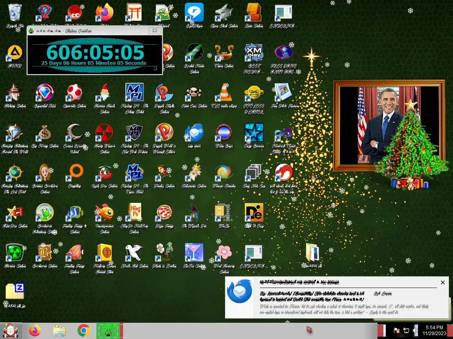
Task: Open the RealPlayer desktop shortcut
Action: [x=194, y=13]
